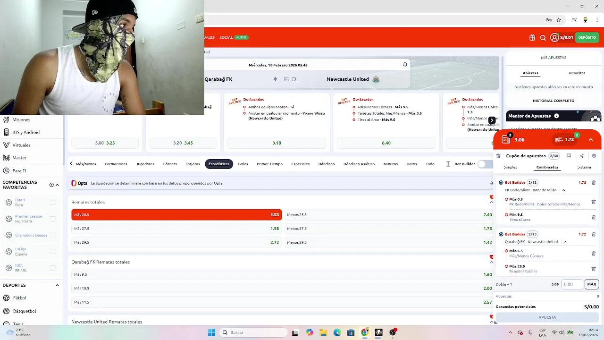Screen dimensions: 604x340
Task: Switch to the Primer Tiempo tab
Action: click(269, 164)
